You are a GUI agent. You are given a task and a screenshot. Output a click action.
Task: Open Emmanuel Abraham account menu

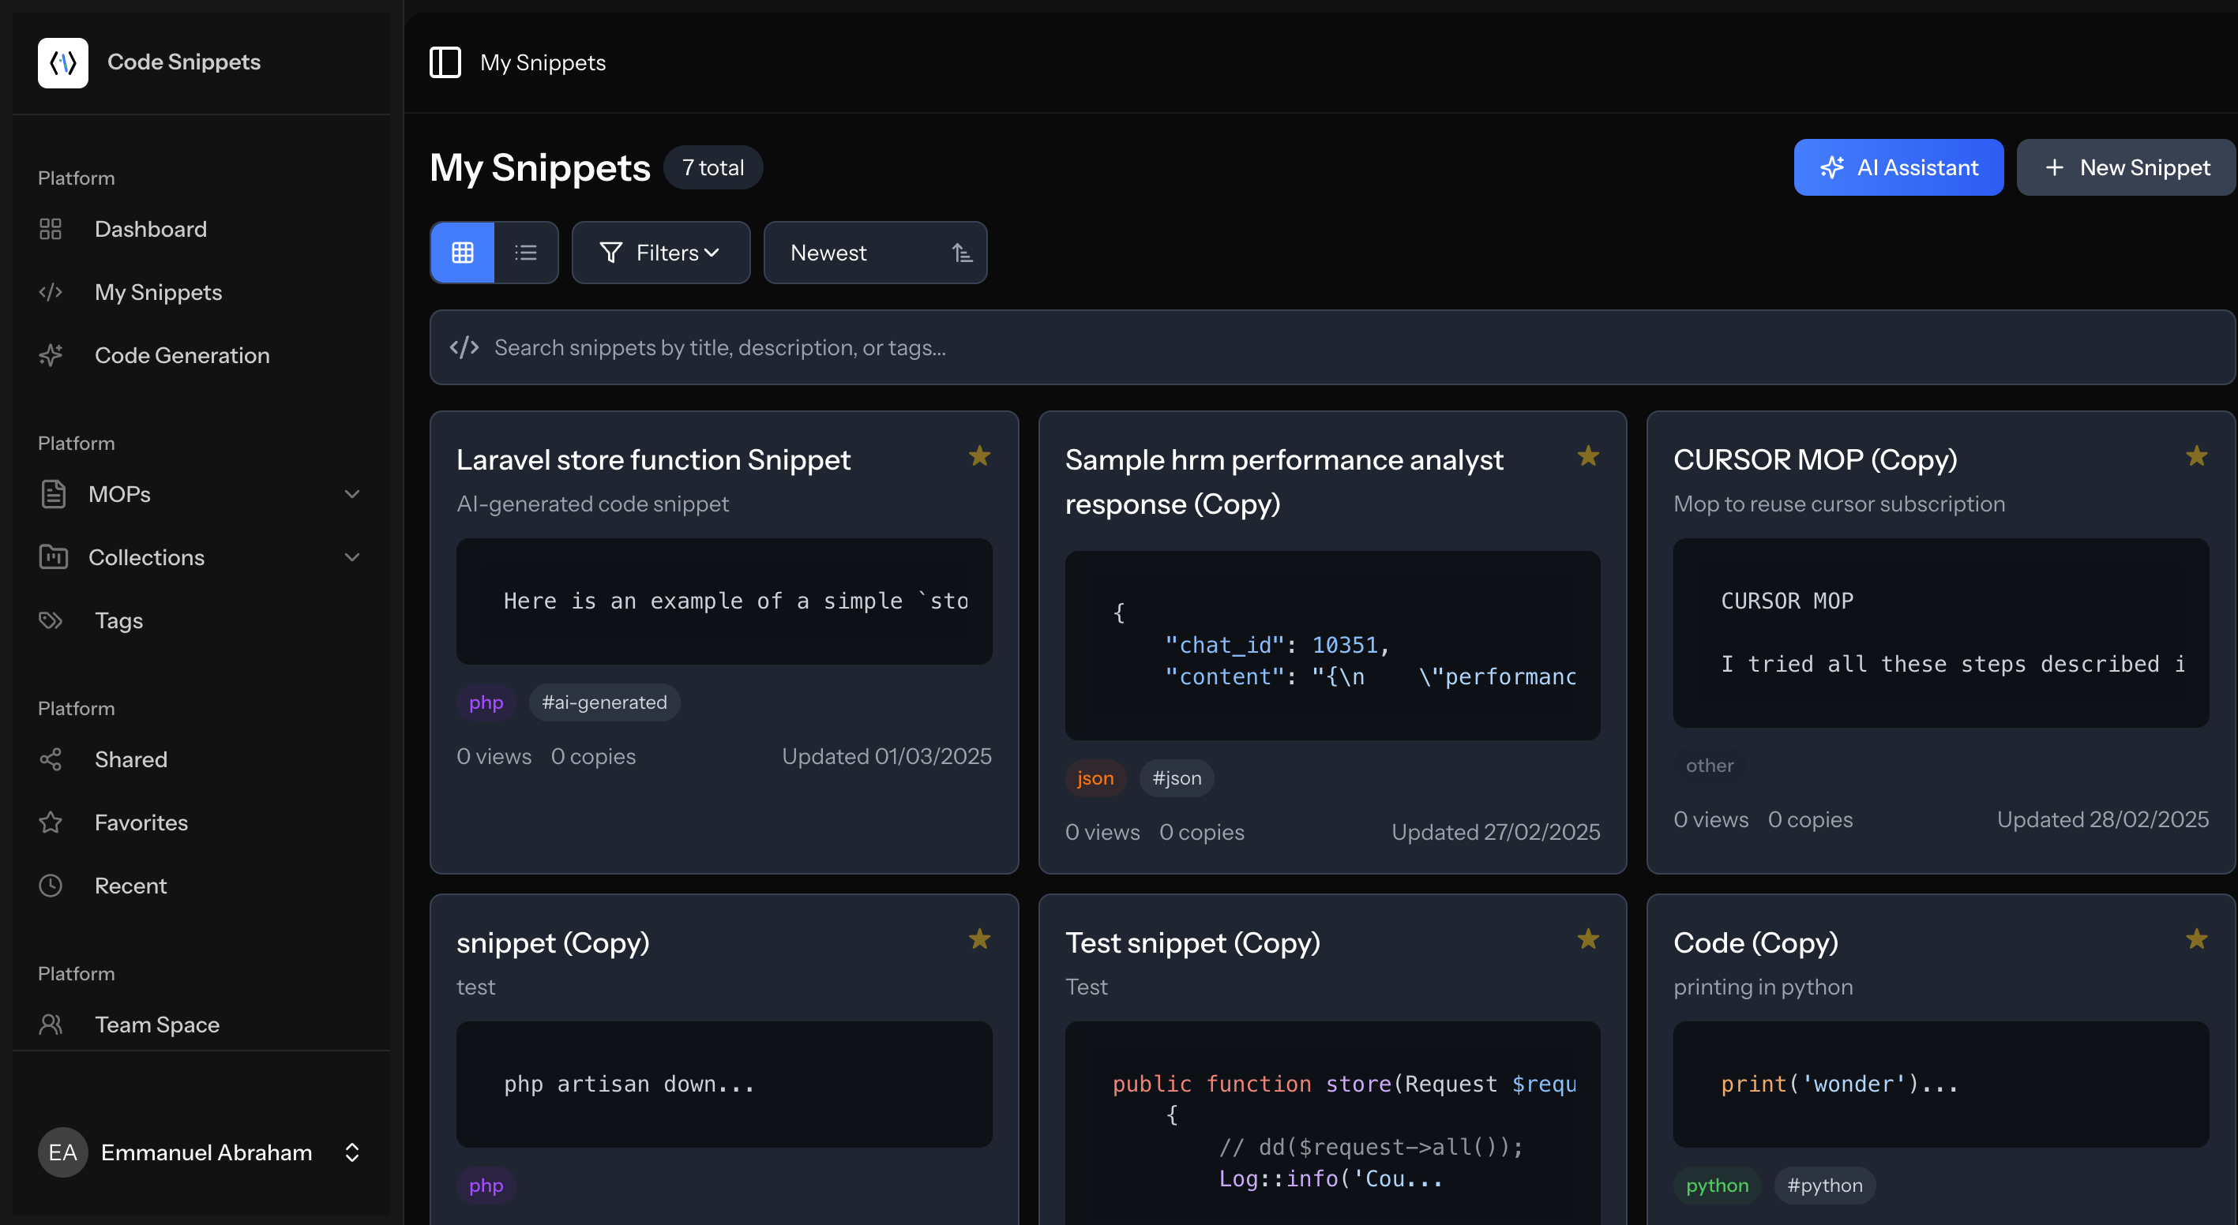pos(200,1152)
